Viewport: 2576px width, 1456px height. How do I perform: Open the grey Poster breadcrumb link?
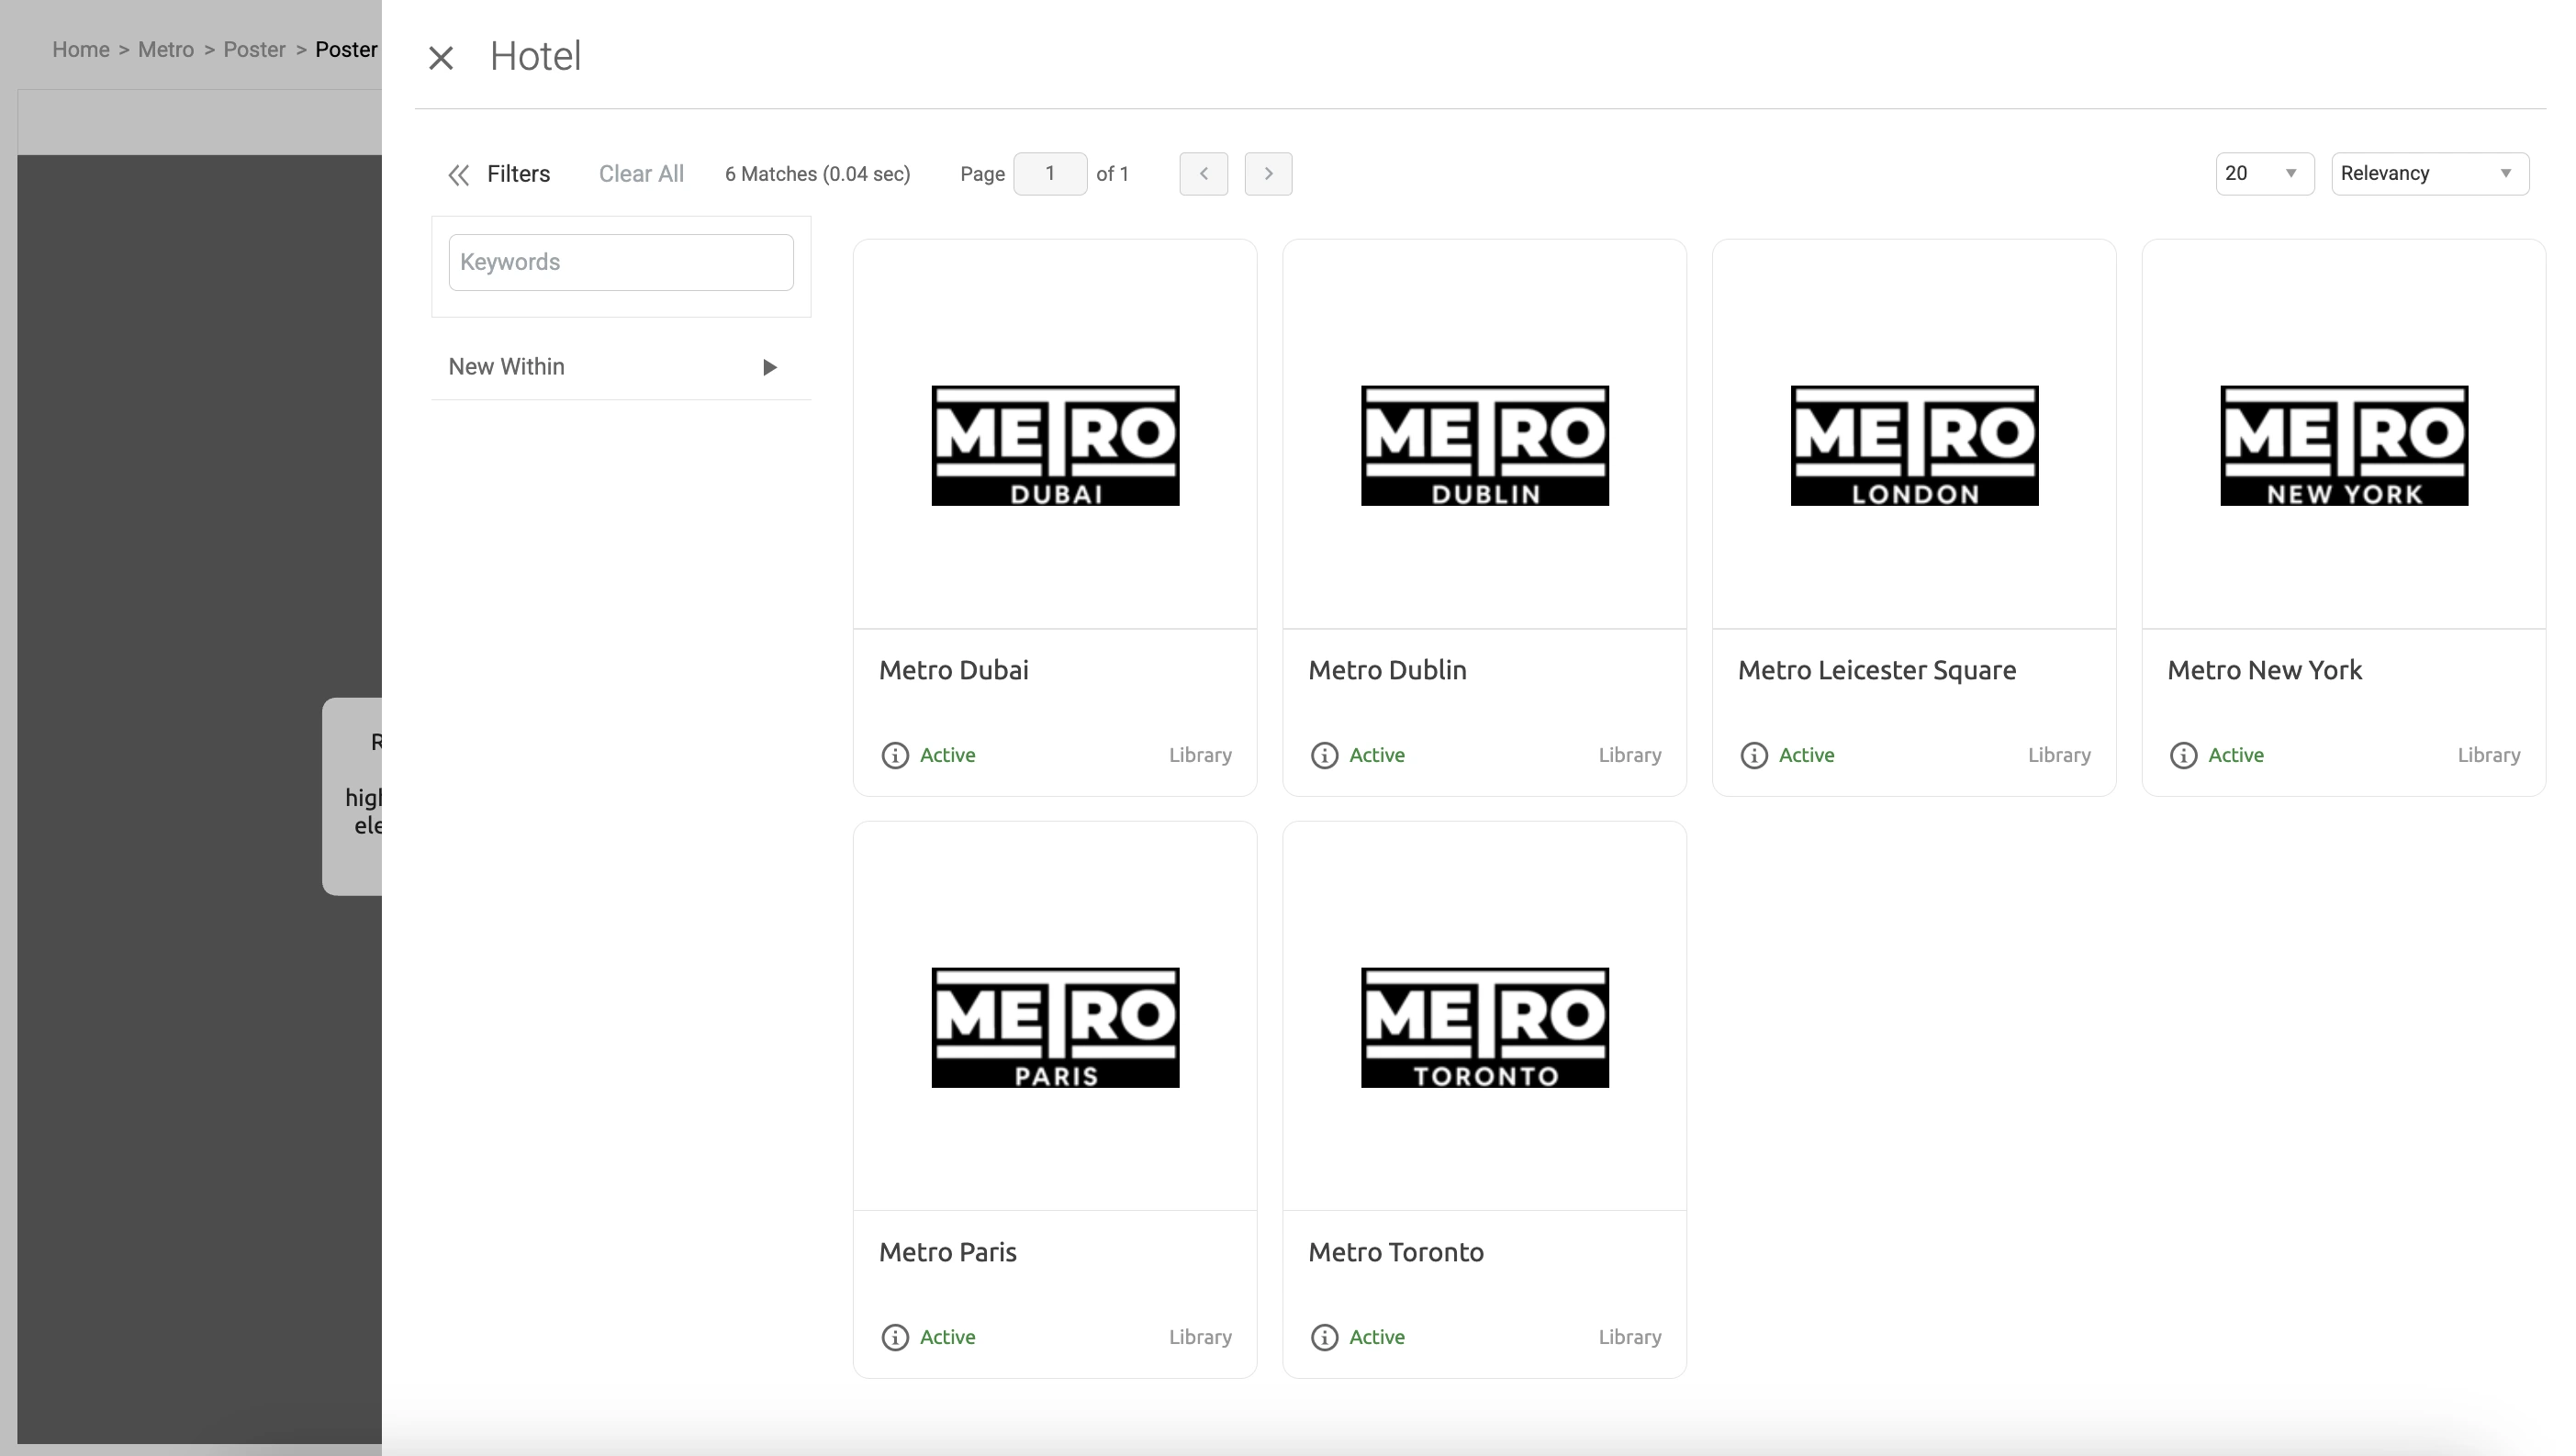coord(254,50)
